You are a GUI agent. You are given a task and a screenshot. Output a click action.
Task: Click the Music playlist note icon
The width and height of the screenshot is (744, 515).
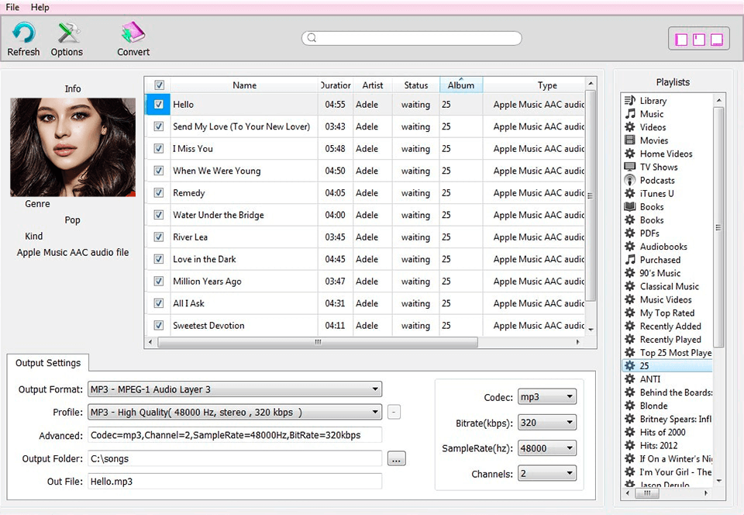631,113
